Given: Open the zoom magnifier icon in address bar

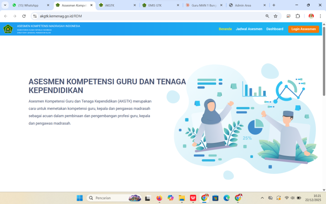Looking at the screenshot, I should pos(267,16).
